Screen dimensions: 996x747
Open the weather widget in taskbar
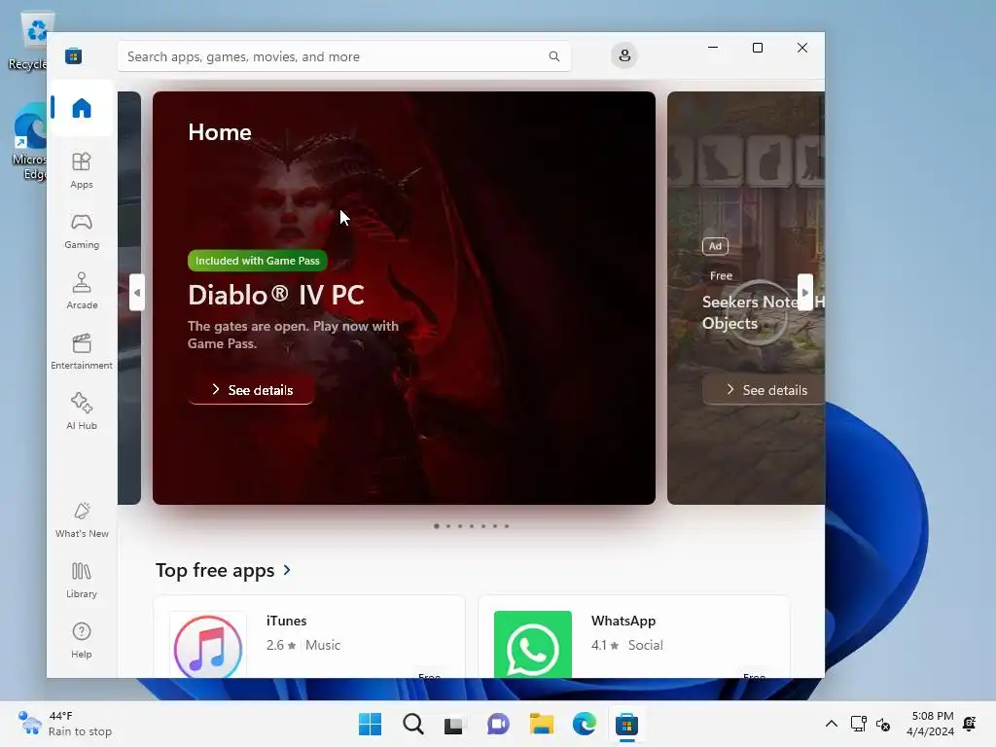click(x=65, y=724)
